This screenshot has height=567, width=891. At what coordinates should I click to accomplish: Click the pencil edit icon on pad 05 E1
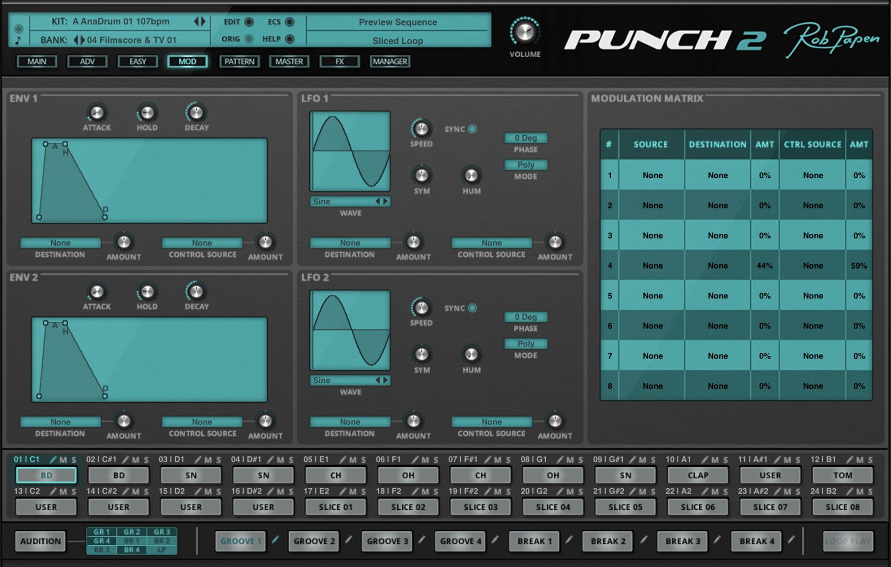point(342,460)
